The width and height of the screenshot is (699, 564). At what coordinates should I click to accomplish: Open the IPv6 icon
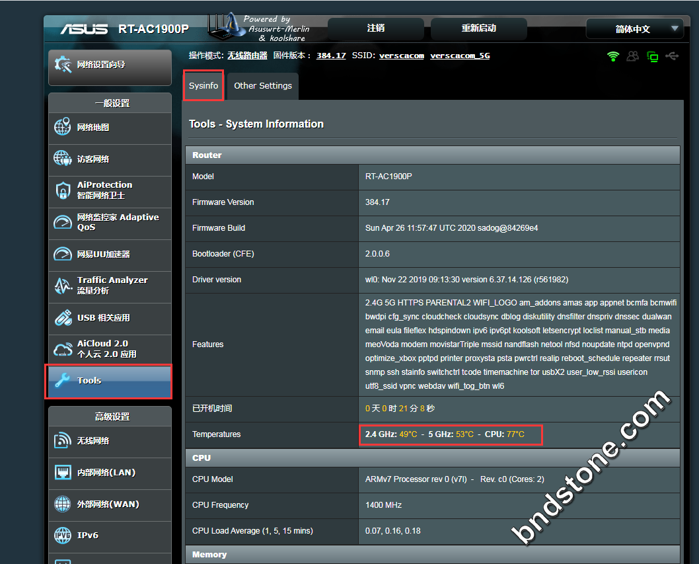click(62, 536)
